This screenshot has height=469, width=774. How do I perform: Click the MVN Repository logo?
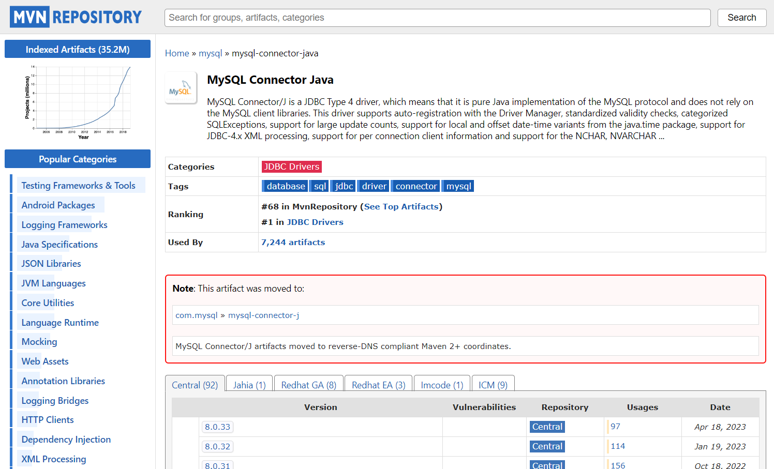point(76,17)
